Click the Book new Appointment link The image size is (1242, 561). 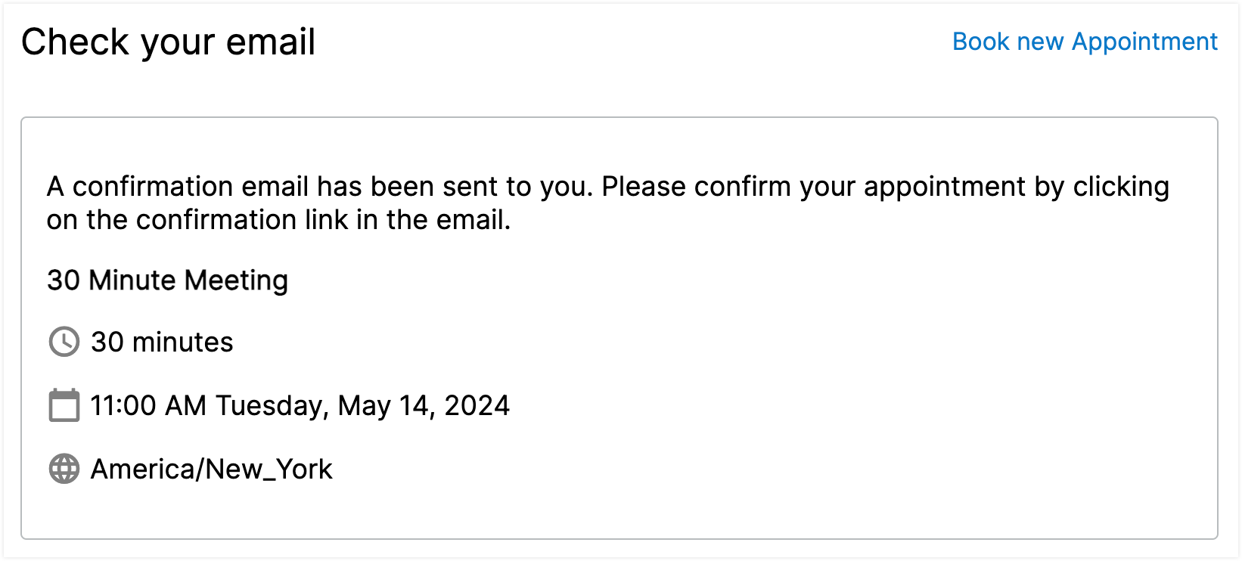point(1085,42)
